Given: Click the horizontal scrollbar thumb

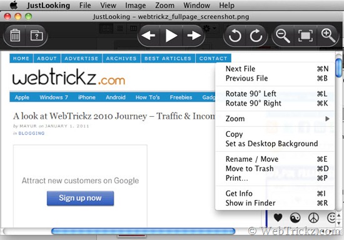Looking at the screenshot, I should (x=143, y=231).
